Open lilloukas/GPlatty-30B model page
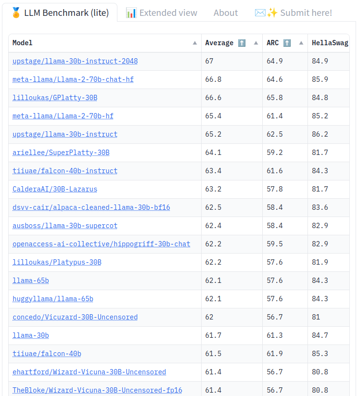 [55, 98]
